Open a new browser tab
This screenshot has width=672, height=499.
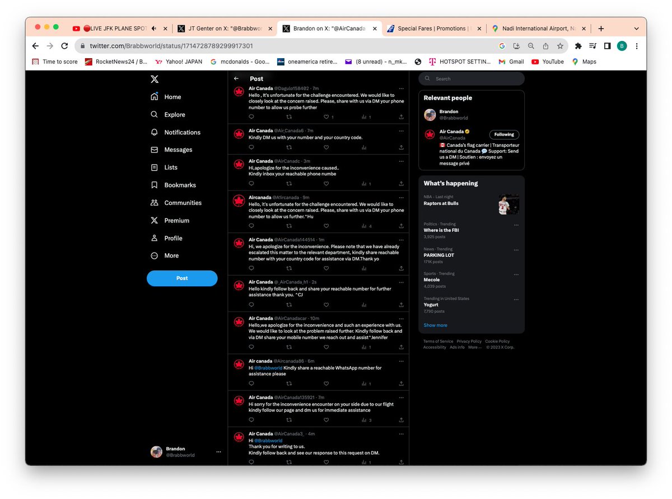[601, 29]
